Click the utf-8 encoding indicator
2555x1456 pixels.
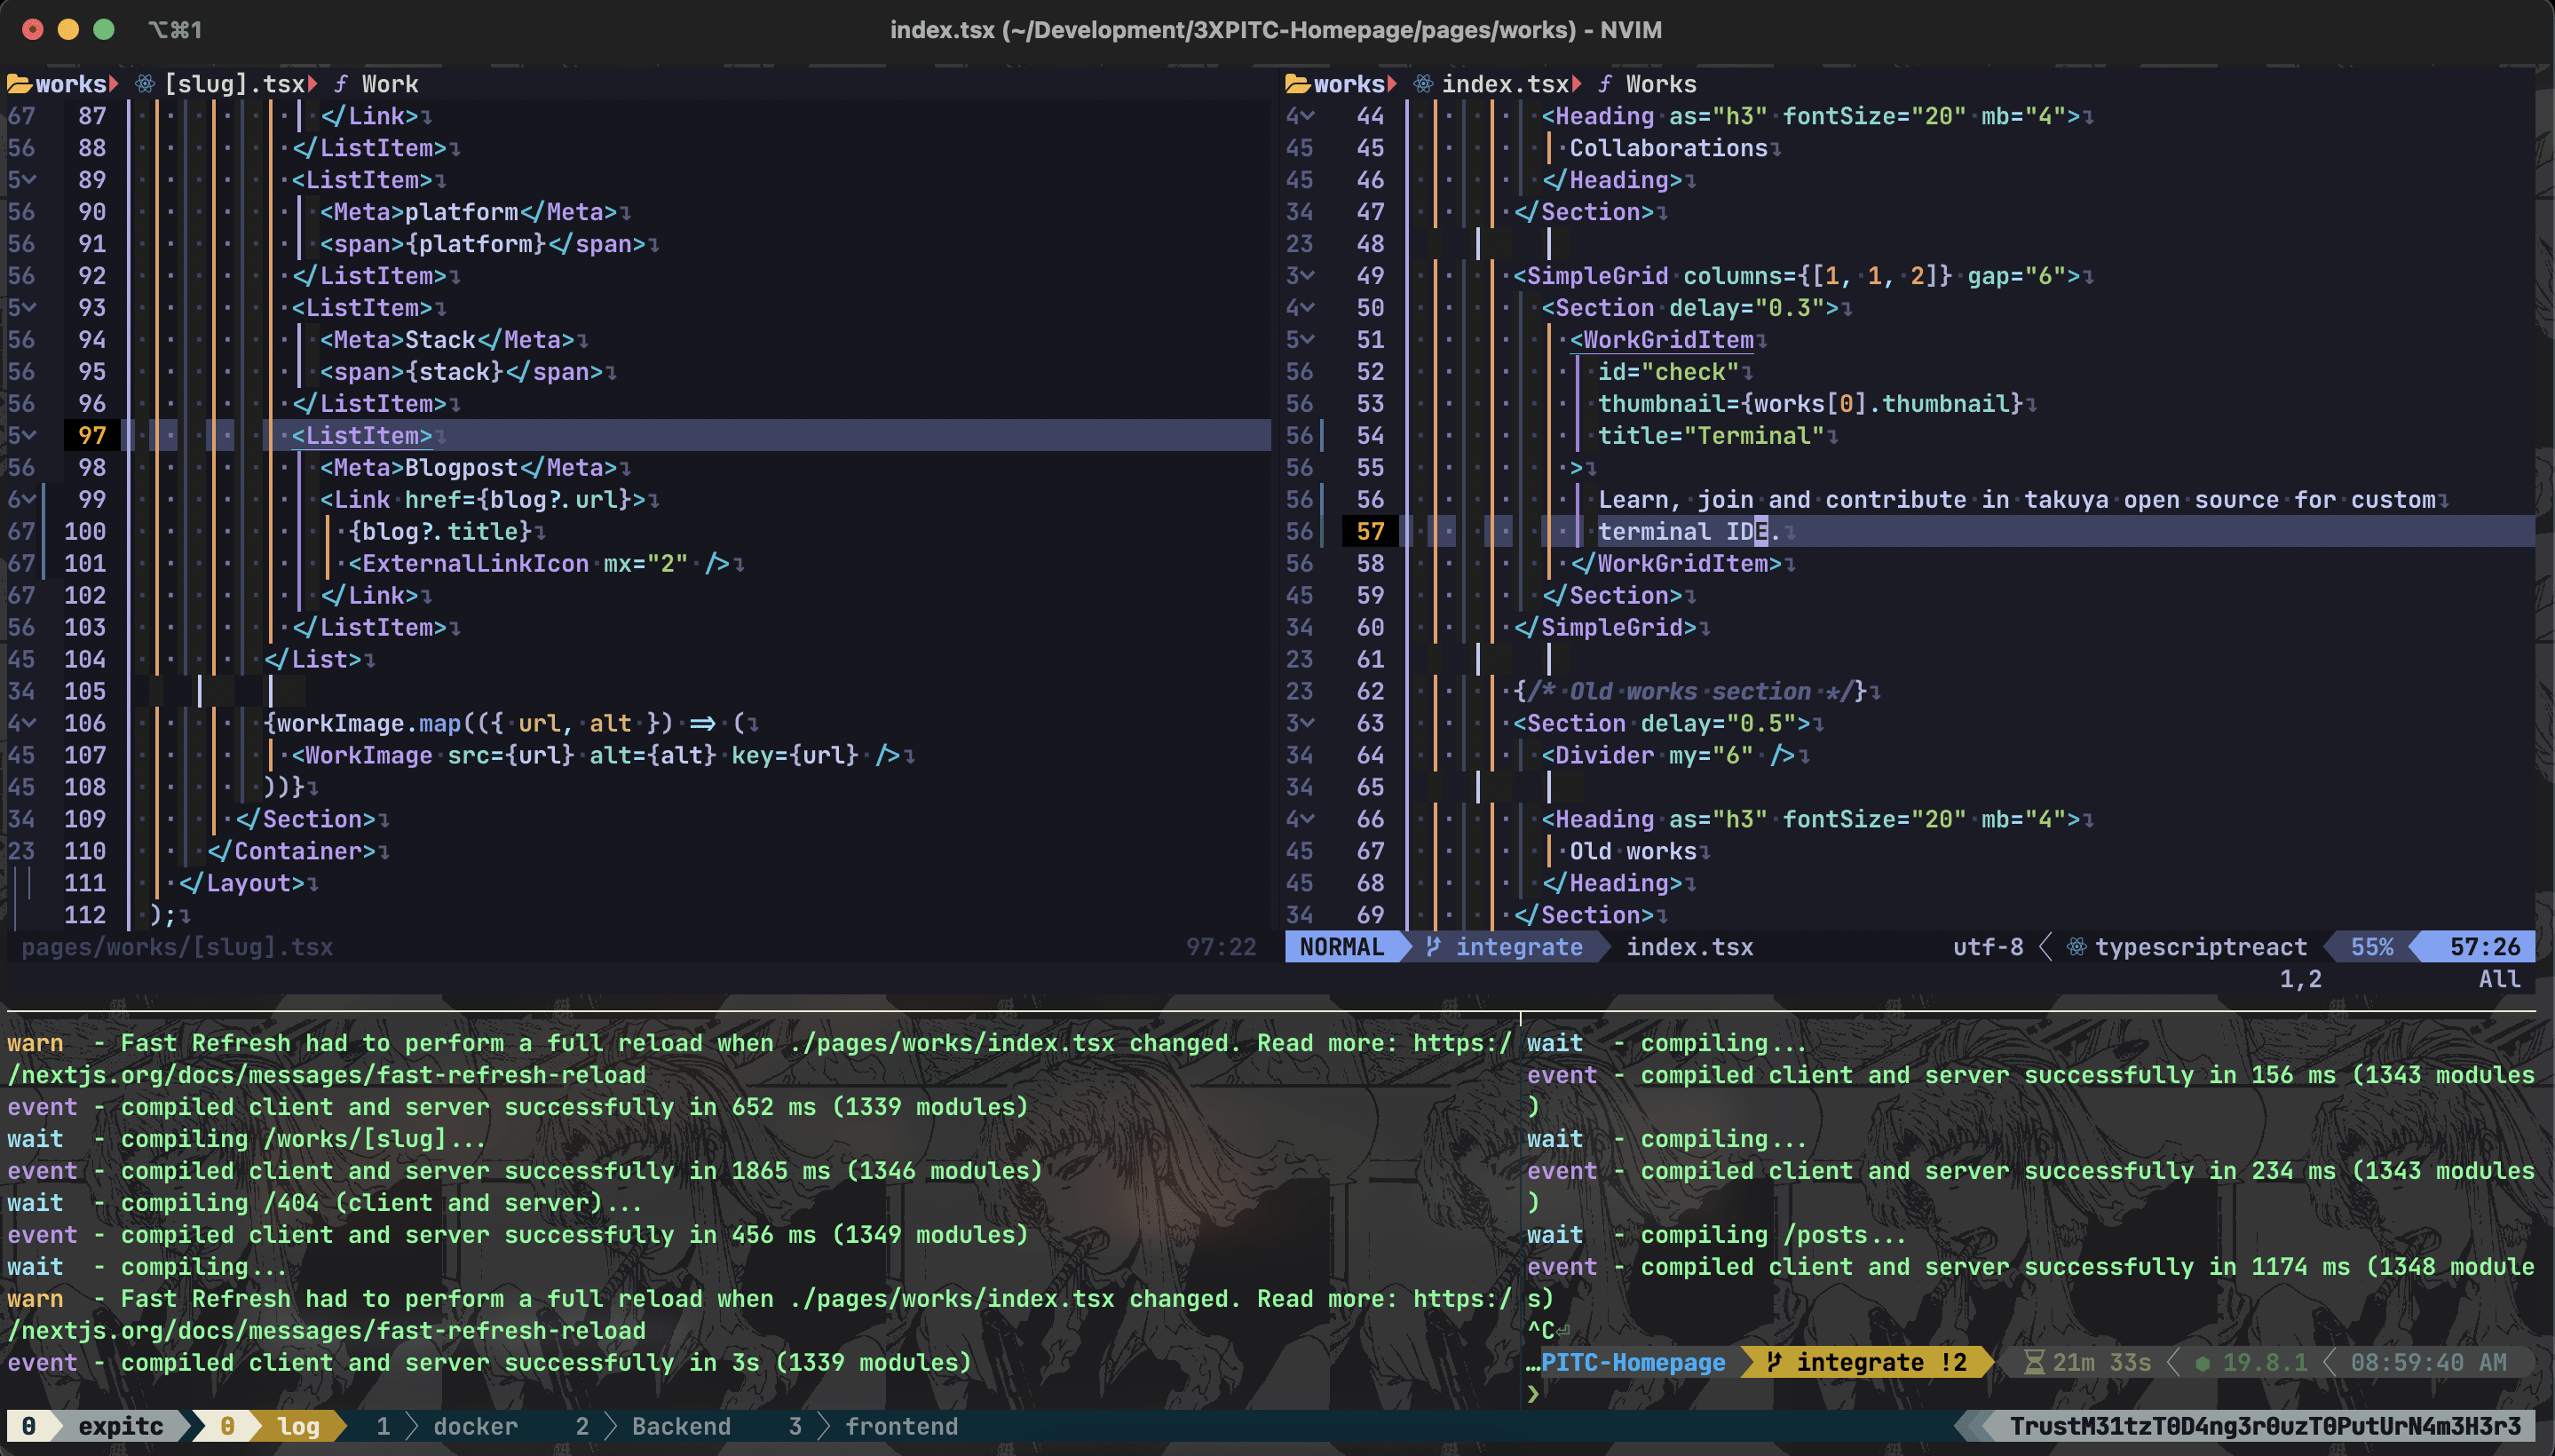click(x=1988, y=947)
